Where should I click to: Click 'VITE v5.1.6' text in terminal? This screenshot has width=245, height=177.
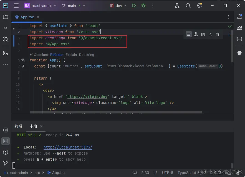29,135
